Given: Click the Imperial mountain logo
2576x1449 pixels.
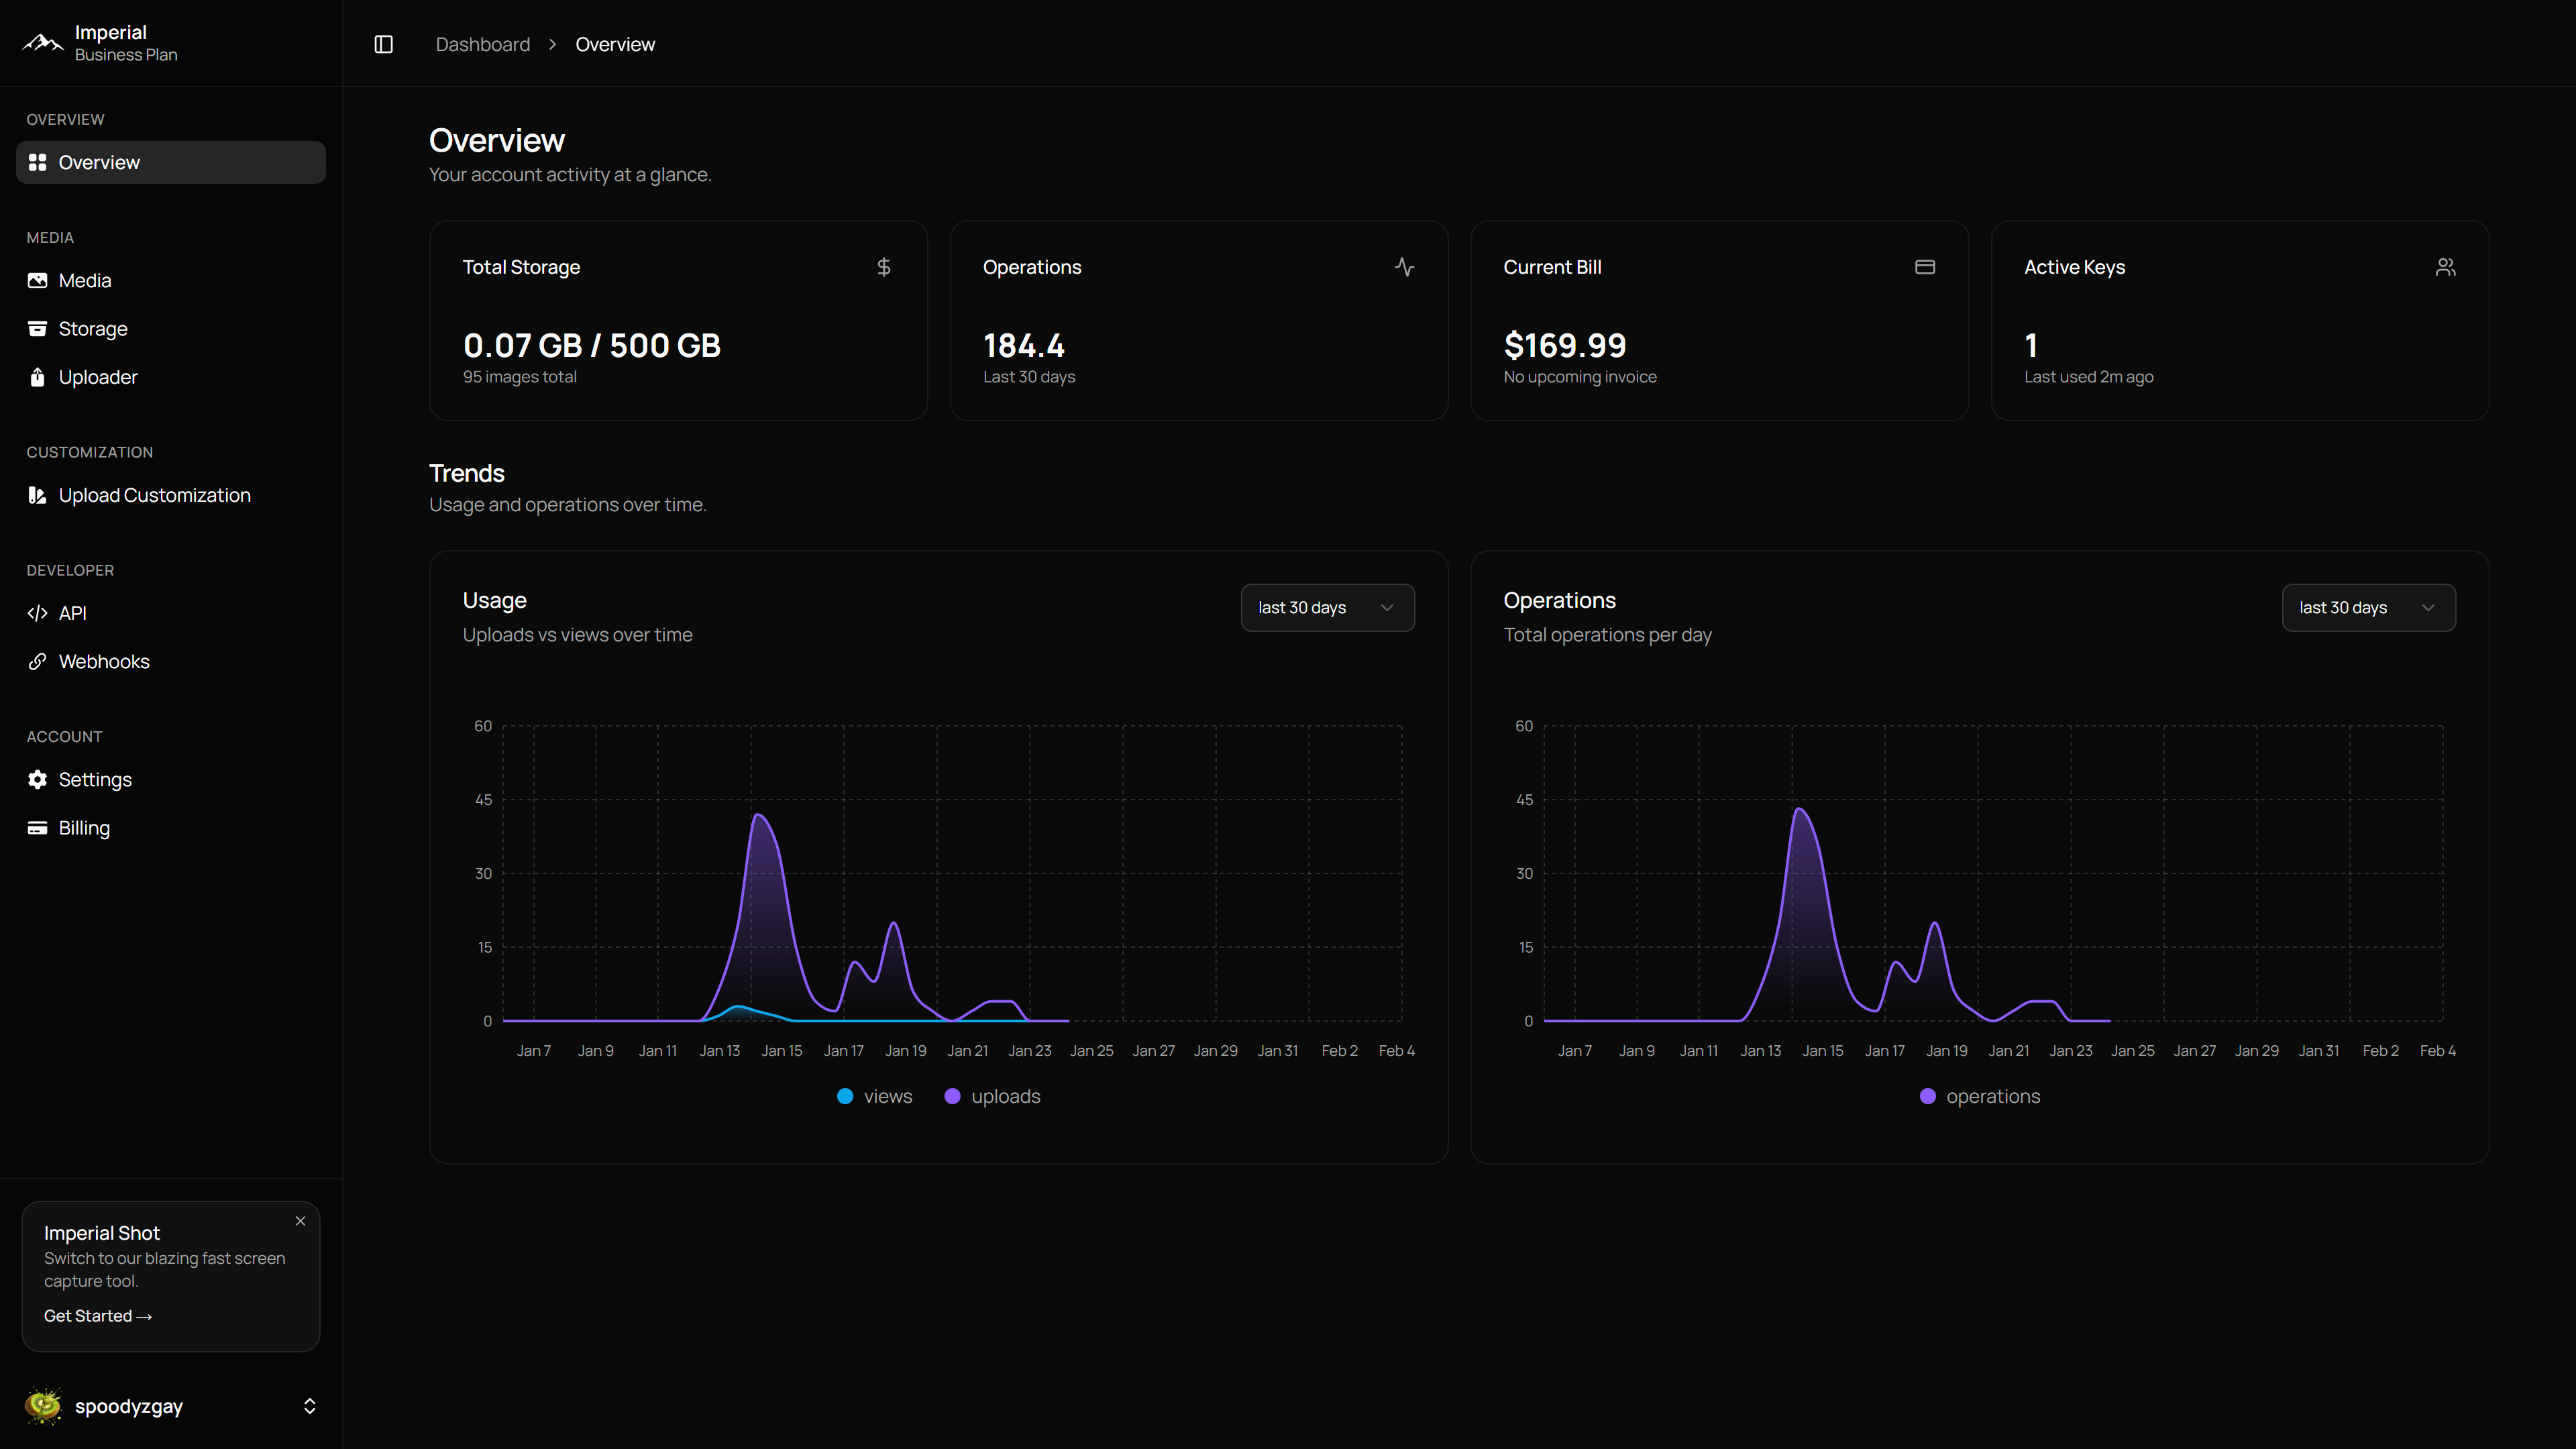Looking at the screenshot, I should pos(43,43).
